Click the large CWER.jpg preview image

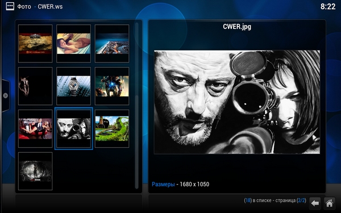(237, 102)
